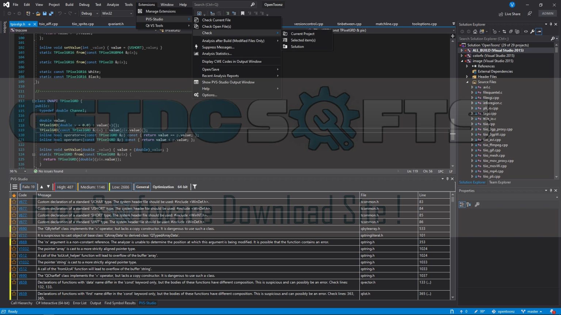The image size is (561, 315).
Task: Click the Search Solution Explorer field
Action: (x=504, y=39)
